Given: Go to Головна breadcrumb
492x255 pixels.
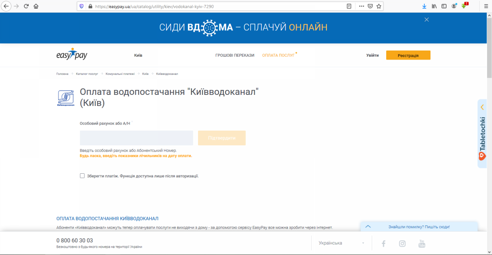Looking at the screenshot, I should (62, 74).
